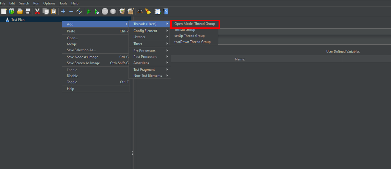The height and width of the screenshot is (169, 391).
Task: Click Open... in context menu
Action: click(96, 38)
